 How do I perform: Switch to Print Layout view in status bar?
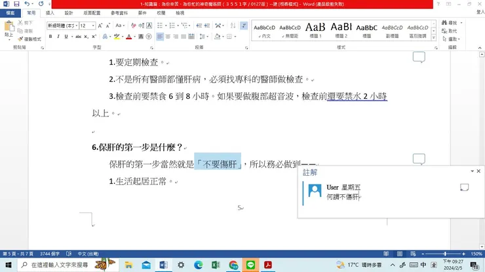400,254
